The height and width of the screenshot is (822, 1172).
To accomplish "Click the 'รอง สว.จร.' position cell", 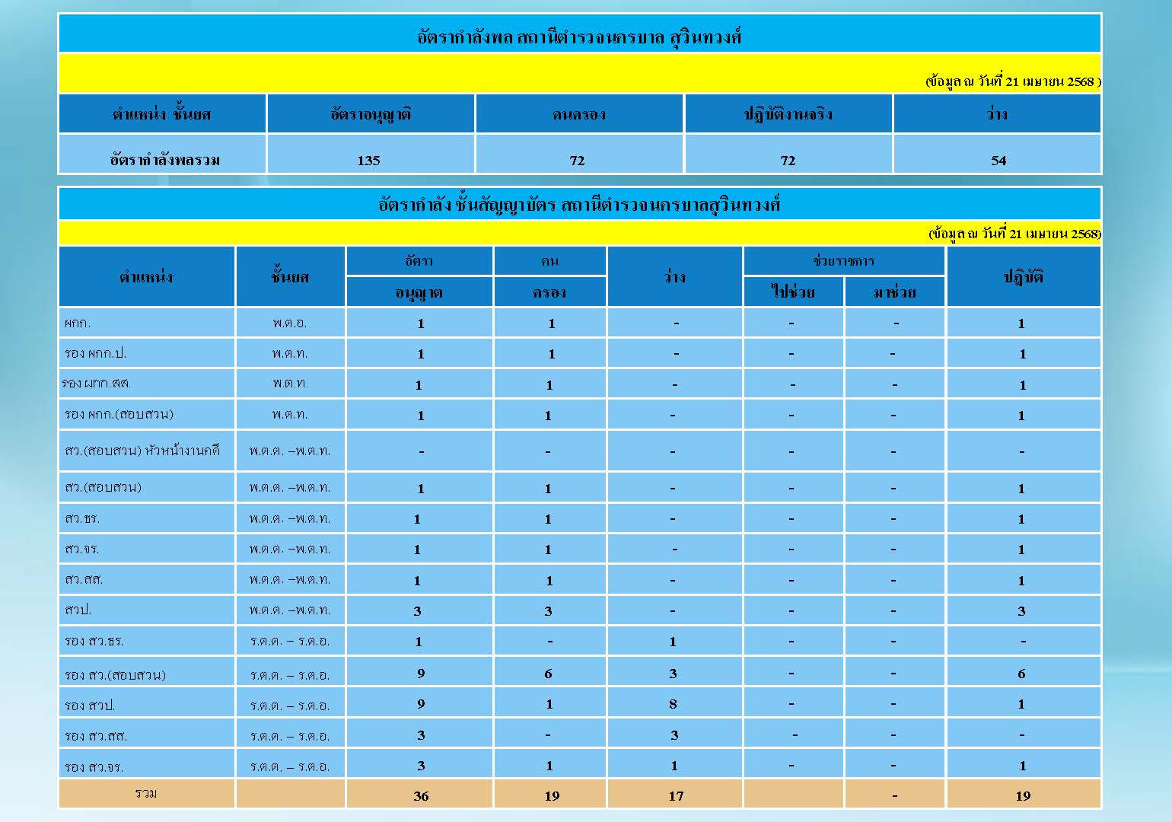I will coord(94,766).
